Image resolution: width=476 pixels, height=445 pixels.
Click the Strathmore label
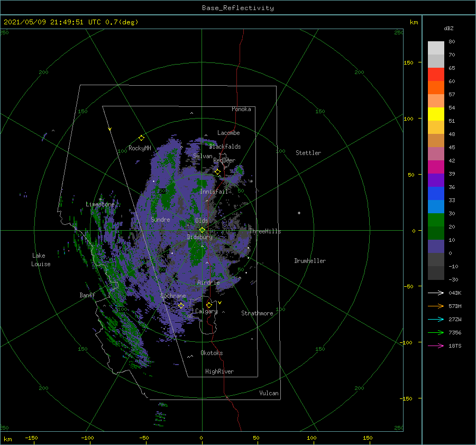tap(257, 313)
